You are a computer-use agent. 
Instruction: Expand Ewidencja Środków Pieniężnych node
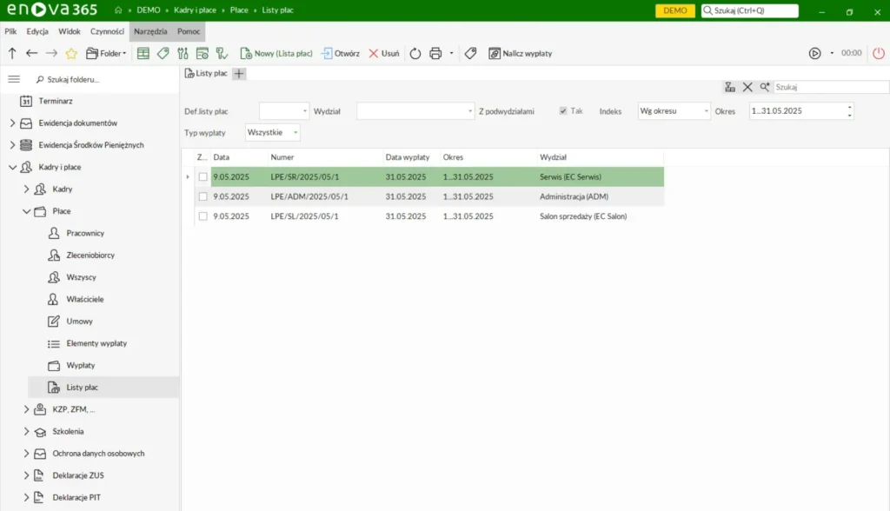(x=12, y=145)
